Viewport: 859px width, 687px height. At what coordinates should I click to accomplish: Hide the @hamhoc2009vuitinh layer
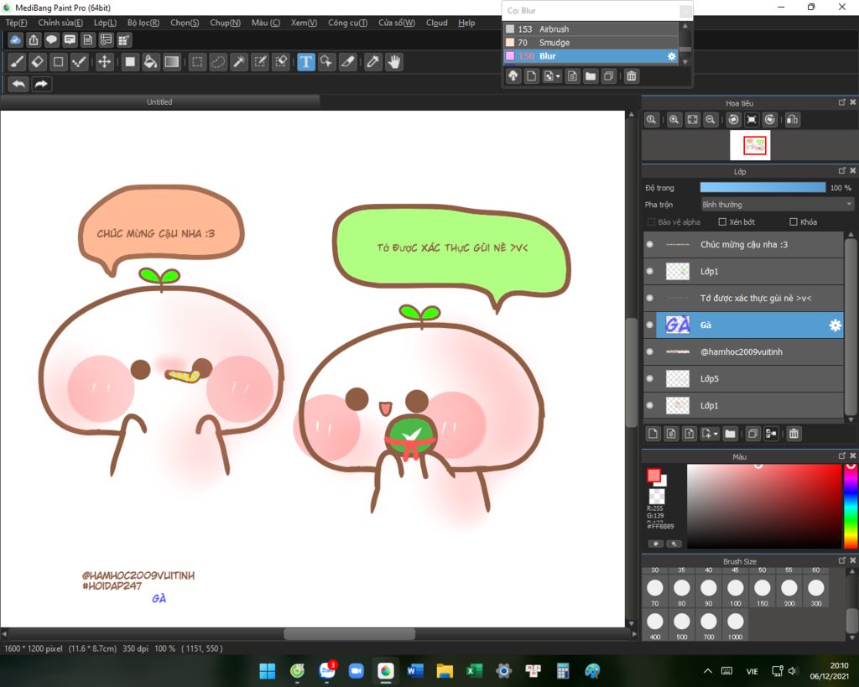click(x=650, y=351)
